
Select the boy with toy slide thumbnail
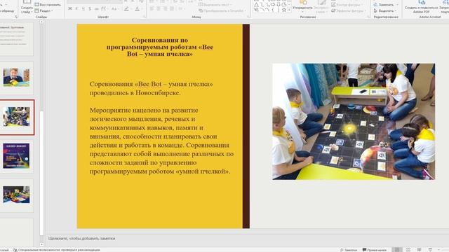(x=16, y=77)
